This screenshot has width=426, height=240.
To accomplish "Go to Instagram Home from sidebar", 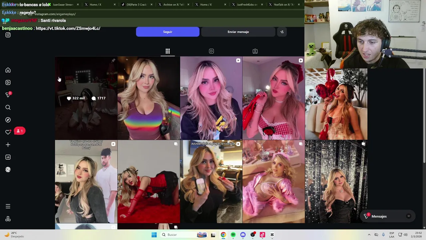I will (x=8, y=70).
